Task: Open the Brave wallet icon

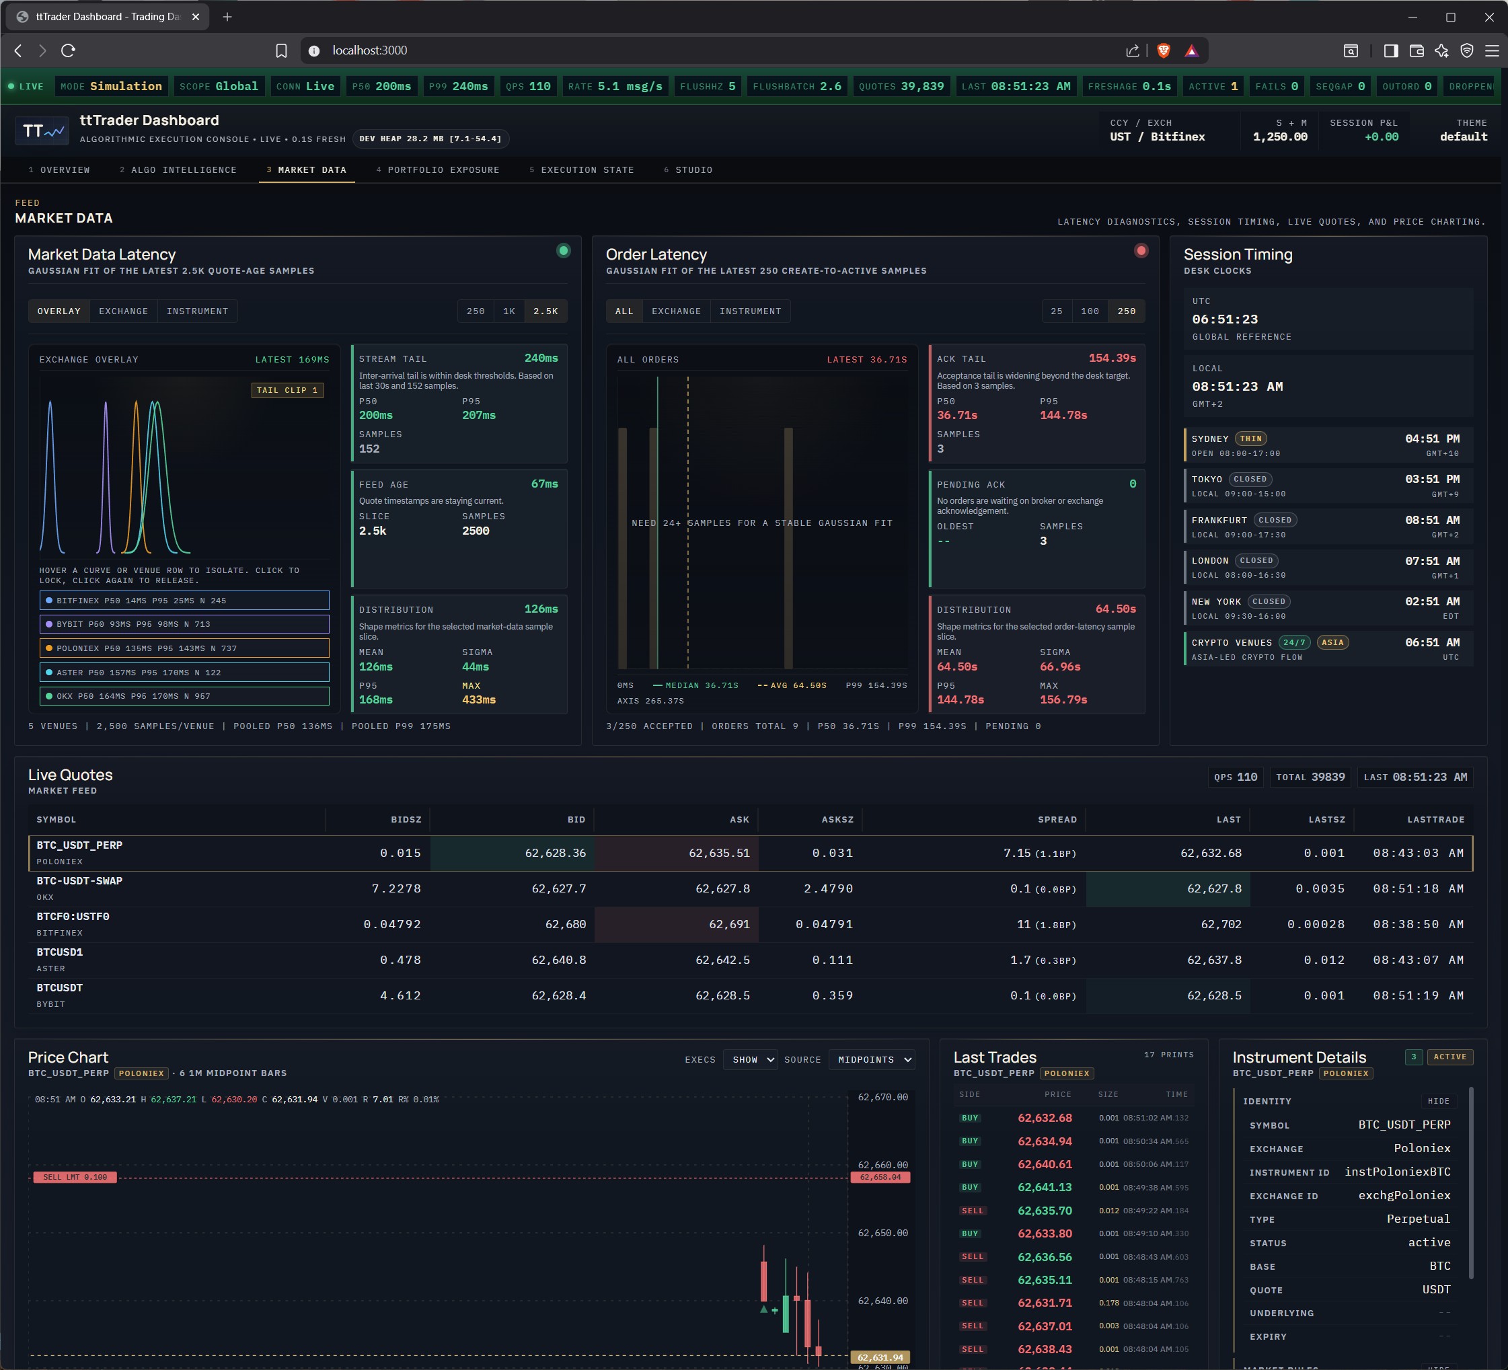Action: point(1416,50)
